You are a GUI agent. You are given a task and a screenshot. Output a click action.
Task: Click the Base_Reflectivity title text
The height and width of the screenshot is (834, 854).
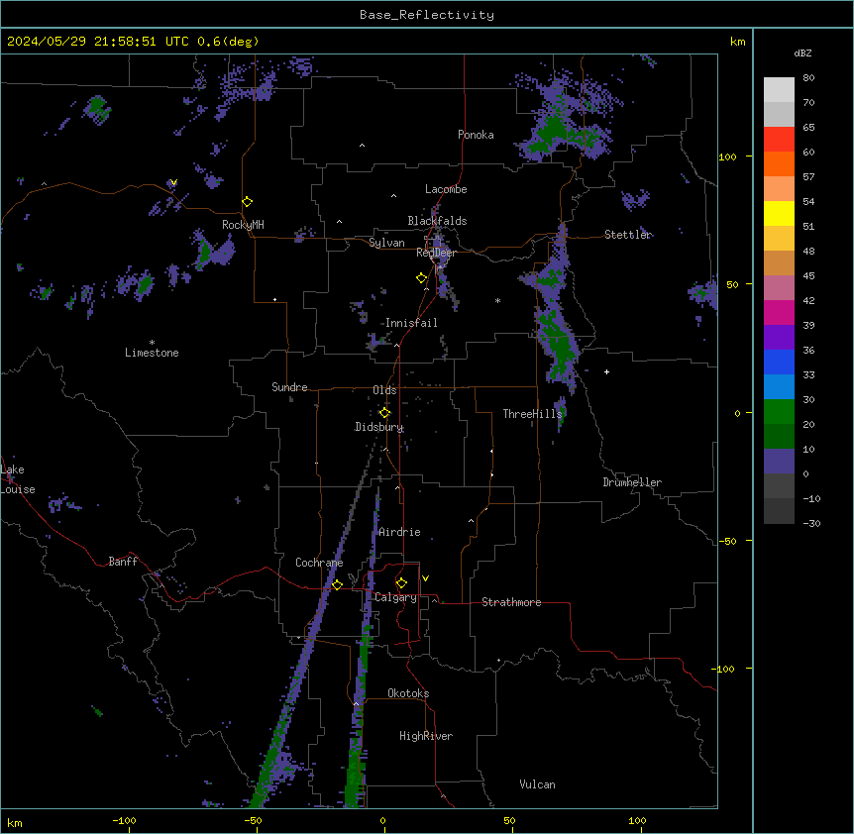[427, 15]
